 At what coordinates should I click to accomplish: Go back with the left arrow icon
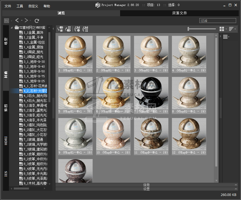(17, 20)
